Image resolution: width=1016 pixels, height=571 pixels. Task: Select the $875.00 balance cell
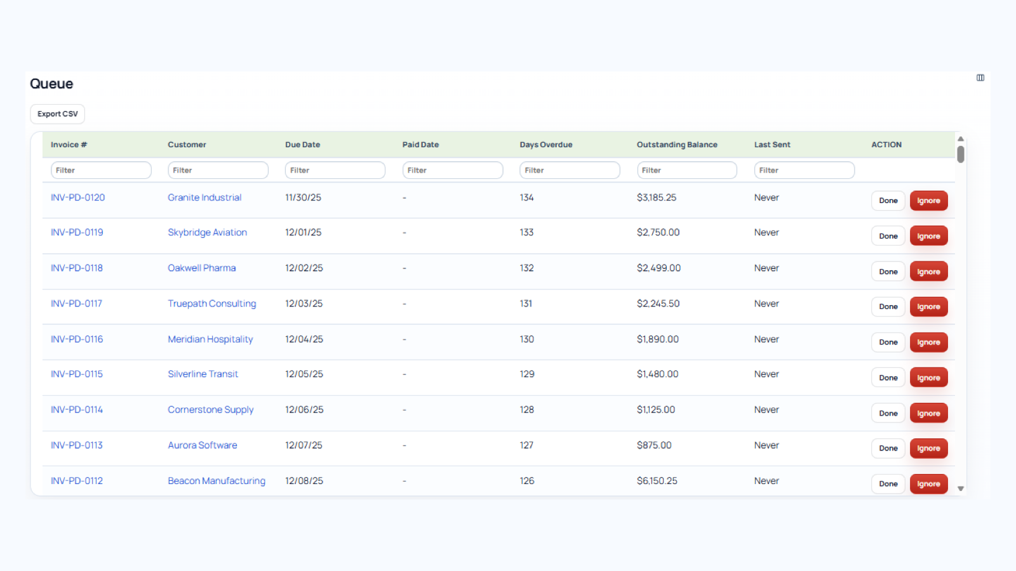click(x=654, y=445)
